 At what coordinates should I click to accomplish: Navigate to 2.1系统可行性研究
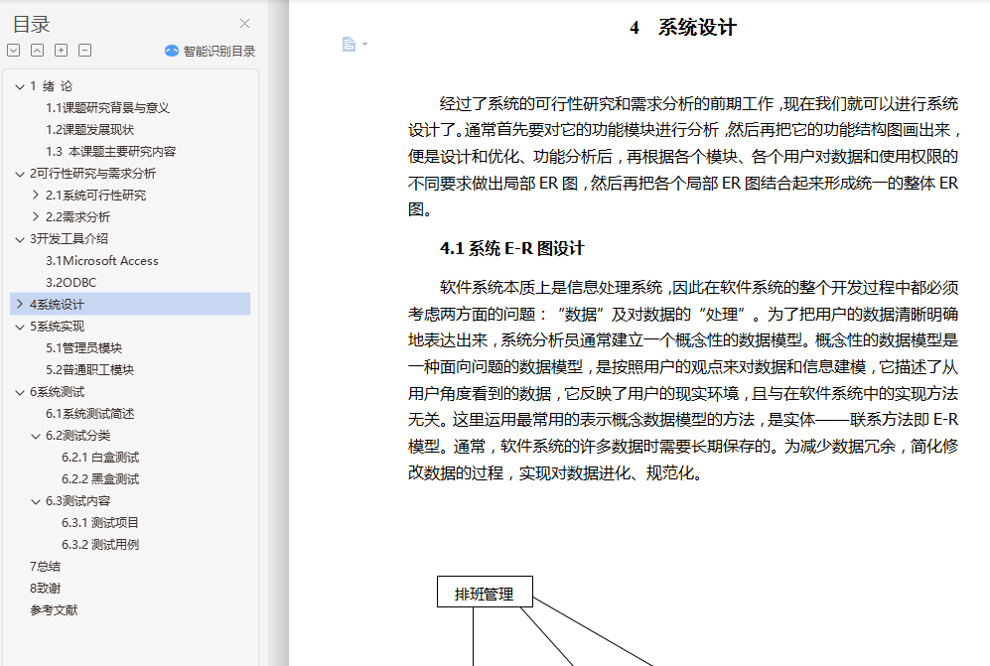coord(95,196)
